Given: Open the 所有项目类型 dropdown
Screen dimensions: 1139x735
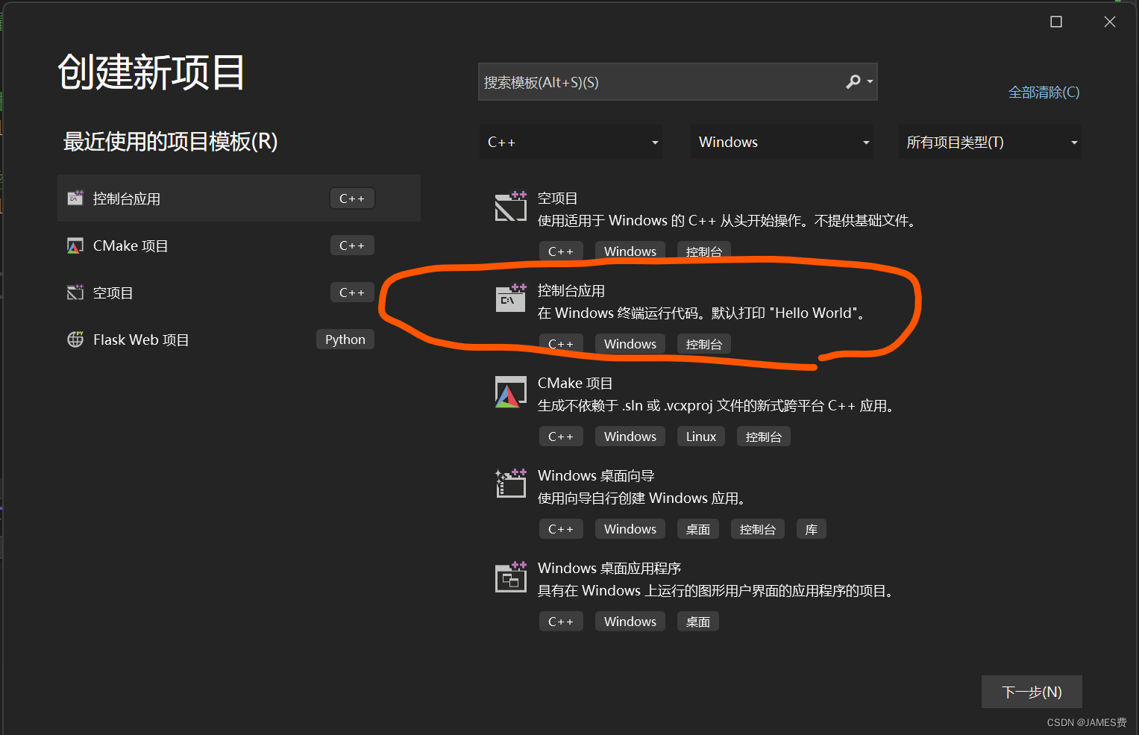Looking at the screenshot, I should coord(990,142).
